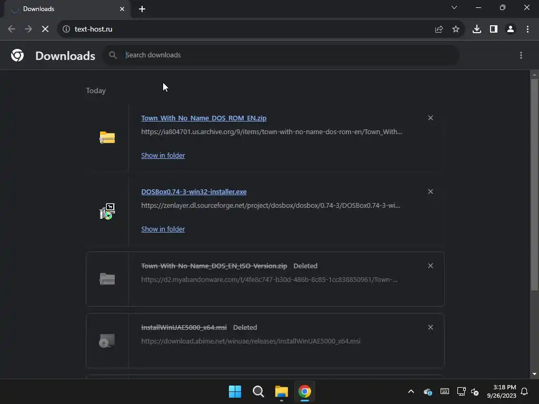
Task: Click the Chrome logo beside Downloads title
Action: coord(17,55)
